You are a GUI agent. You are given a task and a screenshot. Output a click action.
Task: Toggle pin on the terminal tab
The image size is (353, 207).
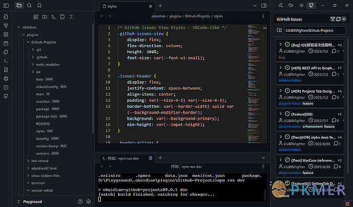point(150,158)
